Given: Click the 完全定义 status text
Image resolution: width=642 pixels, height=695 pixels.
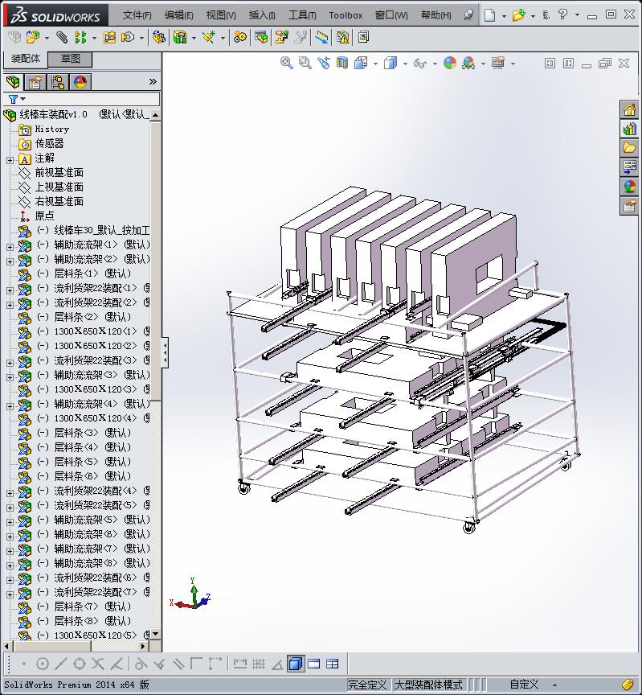Looking at the screenshot, I should coord(367,685).
